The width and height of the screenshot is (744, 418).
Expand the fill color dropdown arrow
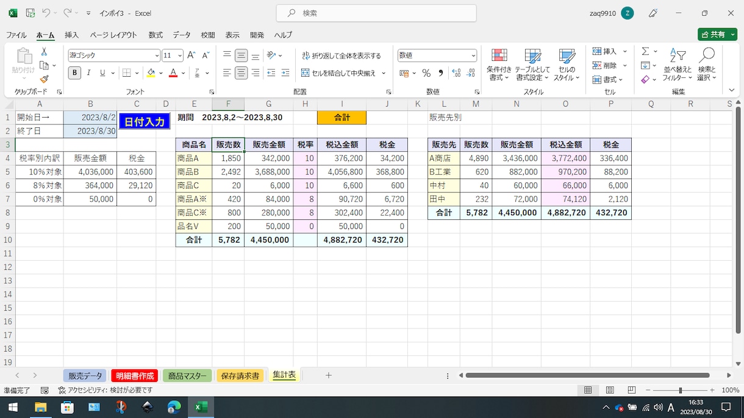click(x=161, y=73)
